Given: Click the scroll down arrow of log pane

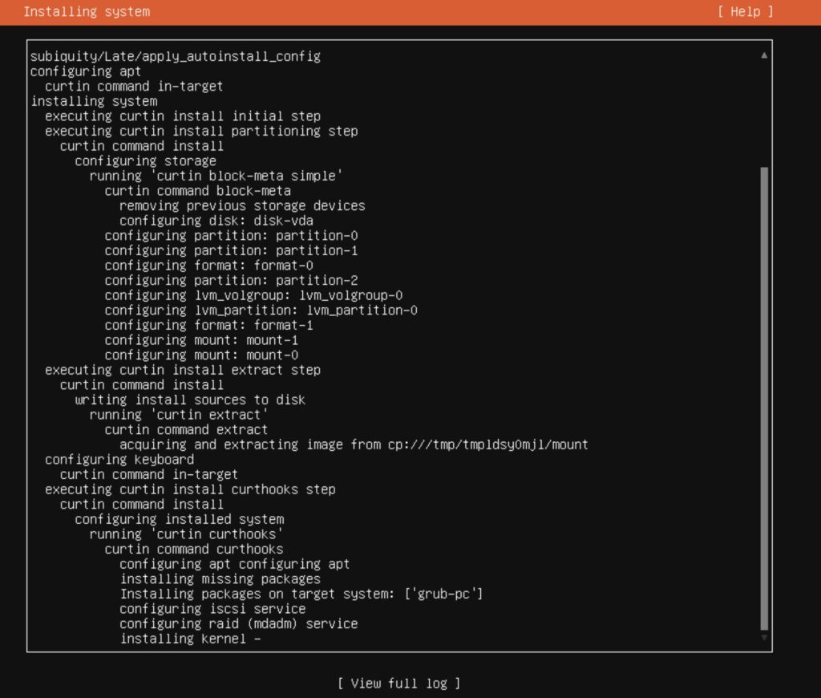Looking at the screenshot, I should [764, 638].
